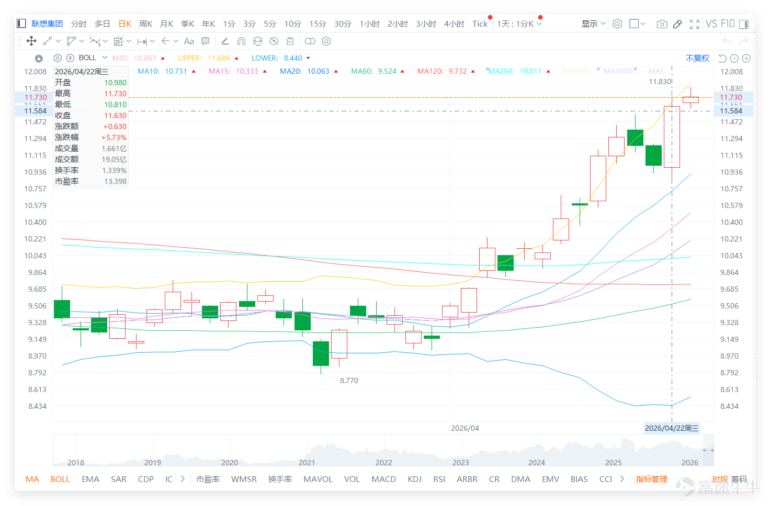Screen dimensions: 770x506
Task: Open the 显示 display dropdown
Action: (594, 24)
